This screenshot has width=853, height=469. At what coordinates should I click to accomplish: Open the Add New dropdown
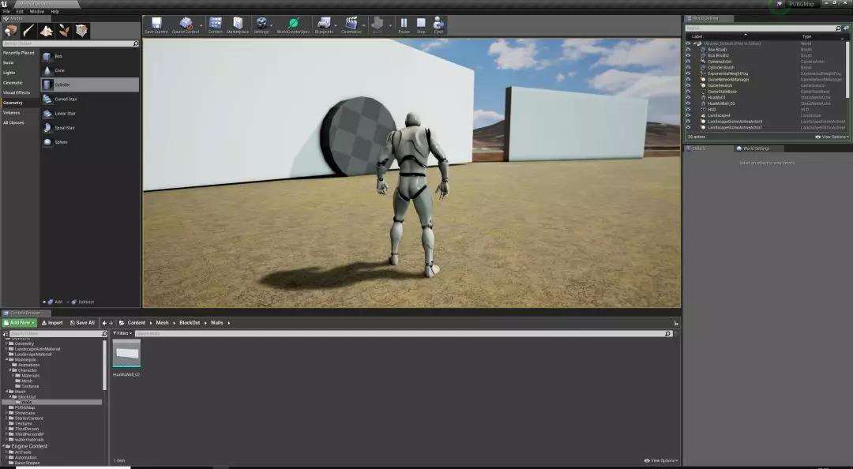(19, 323)
